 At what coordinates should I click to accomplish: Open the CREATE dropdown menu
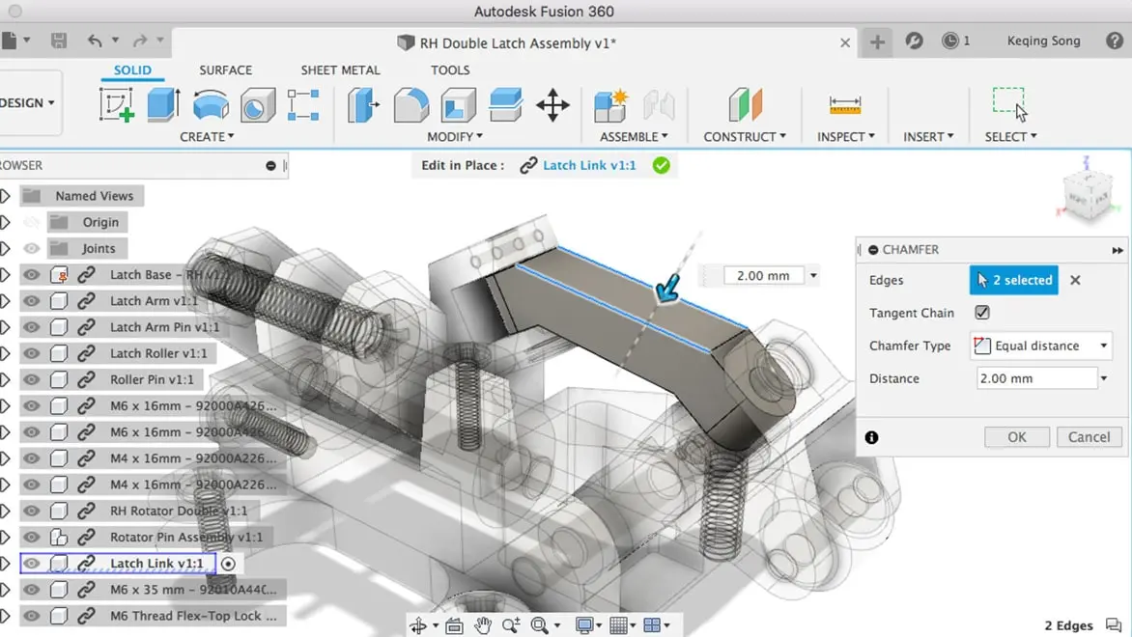pos(207,136)
